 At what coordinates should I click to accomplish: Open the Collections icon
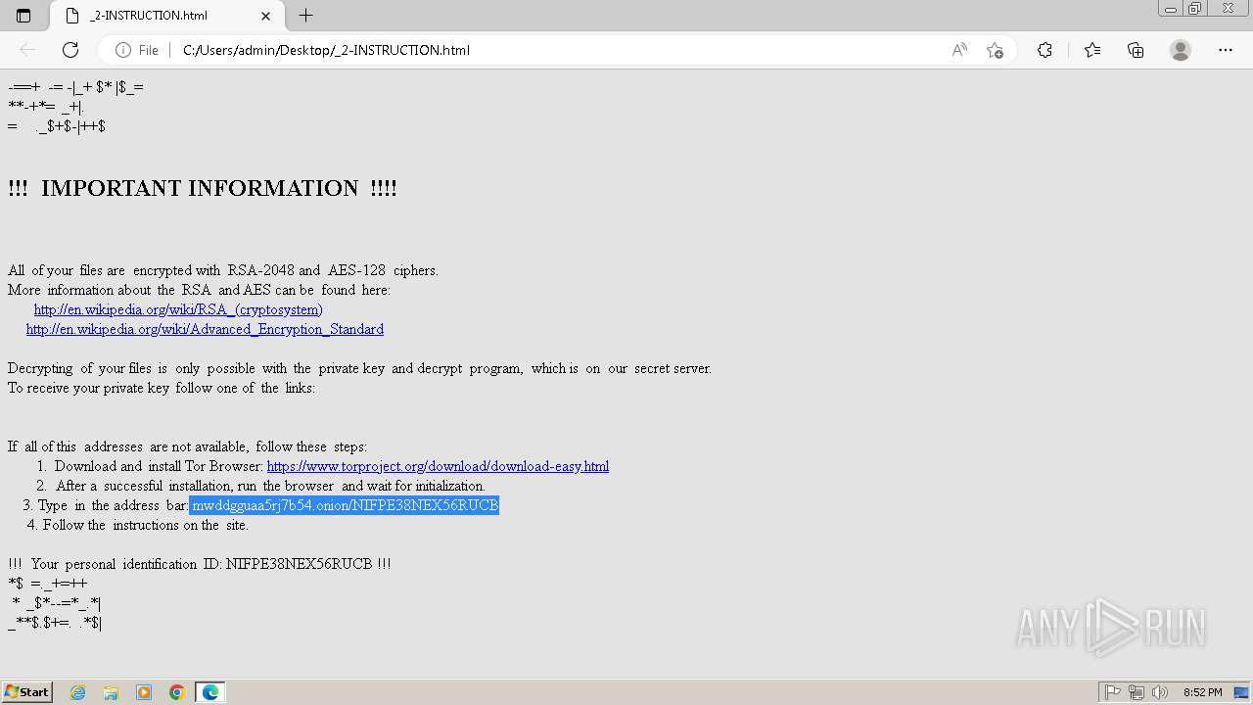point(1136,50)
